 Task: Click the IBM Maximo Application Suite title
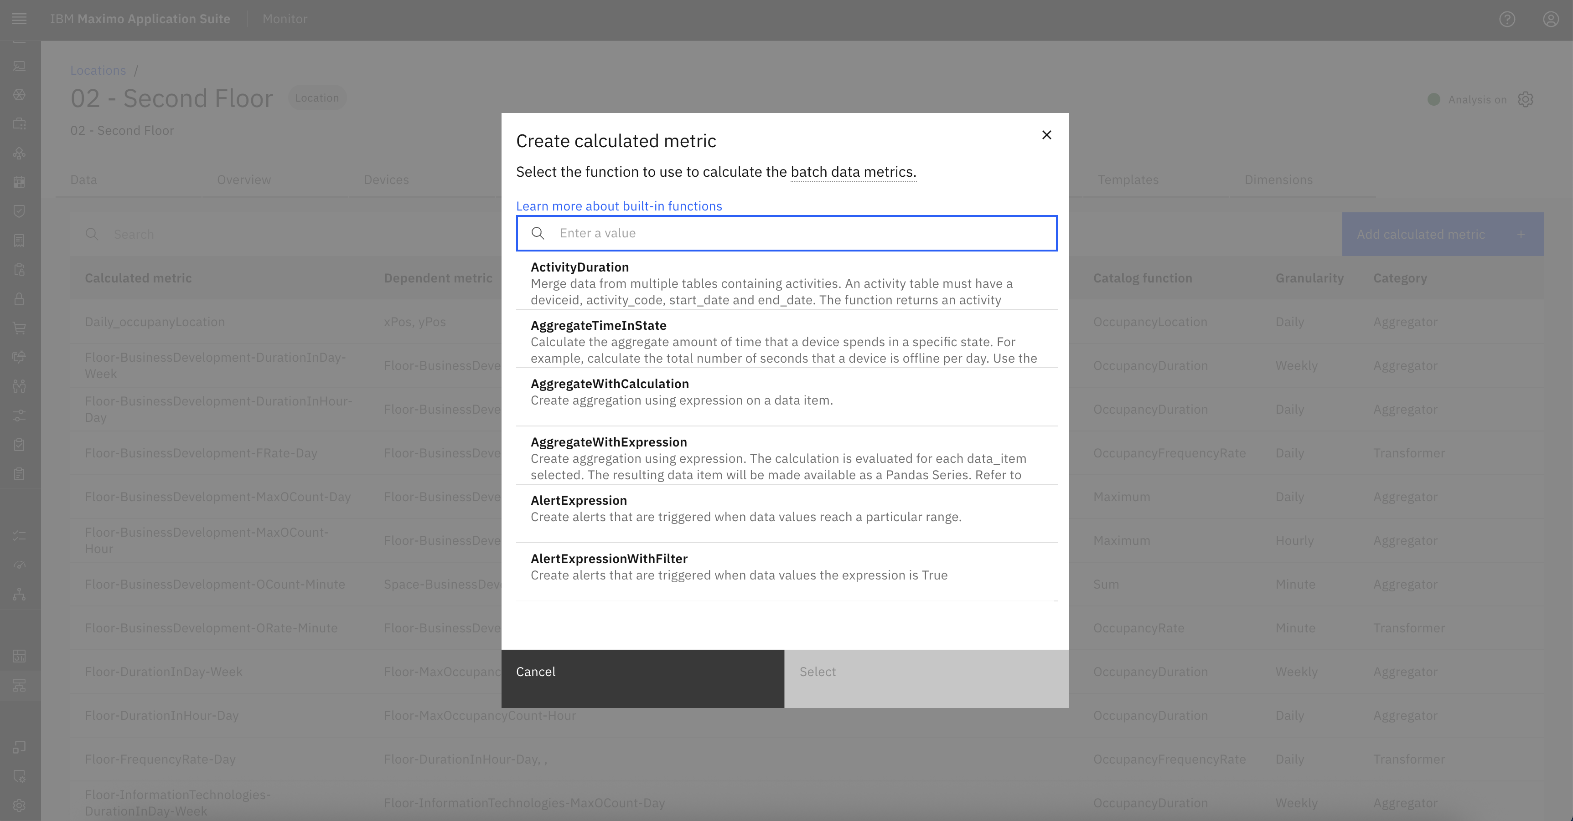click(140, 19)
